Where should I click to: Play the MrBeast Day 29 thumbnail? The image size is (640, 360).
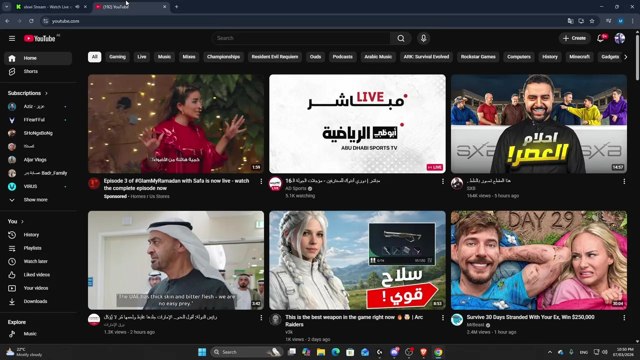pos(539,260)
